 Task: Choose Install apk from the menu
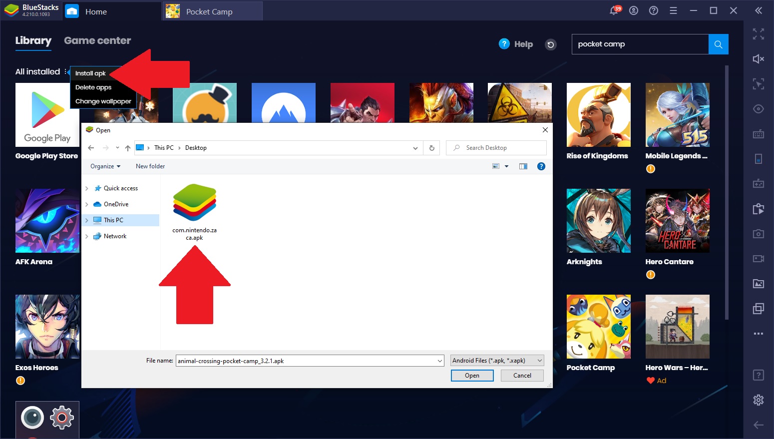click(x=90, y=73)
